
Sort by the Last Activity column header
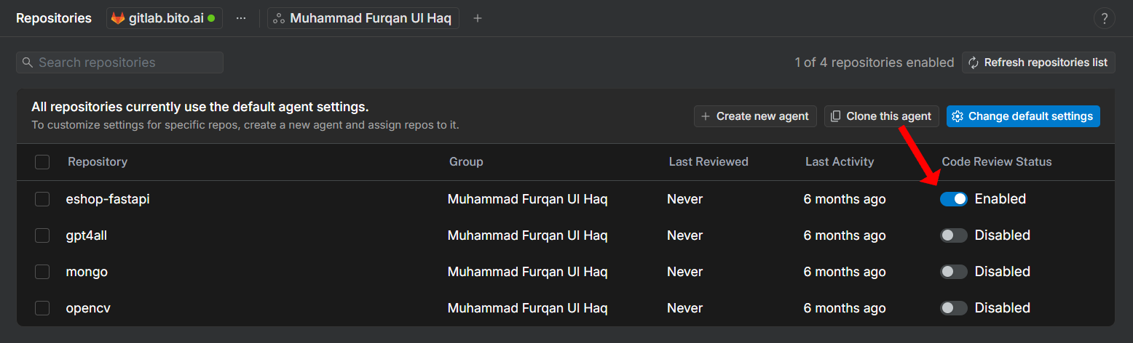(x=840, y=162)
